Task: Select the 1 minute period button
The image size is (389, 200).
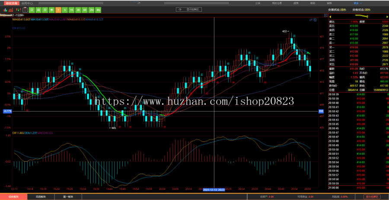Action: [58, 10]
